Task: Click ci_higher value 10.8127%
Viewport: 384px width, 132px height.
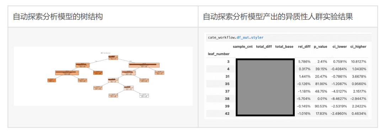Action: pyautogui.click(x=358, y=62)
